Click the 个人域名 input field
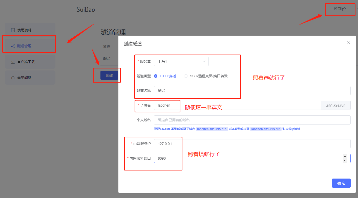The height and width of the screenshot is (198, 358). click(252, 120)
